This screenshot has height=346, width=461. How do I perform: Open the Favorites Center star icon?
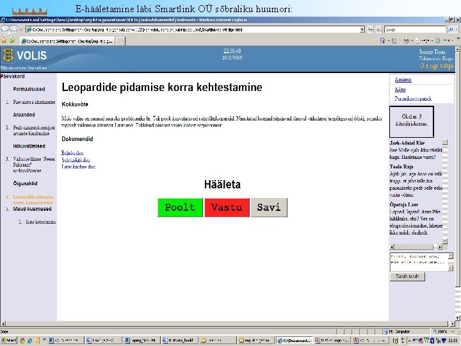coord(4,40)
